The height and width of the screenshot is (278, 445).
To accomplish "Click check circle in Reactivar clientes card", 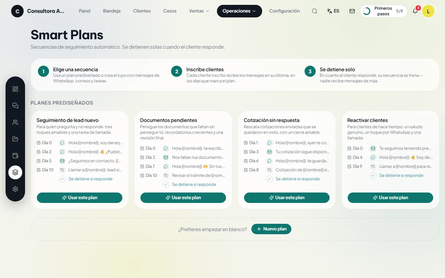I will click(373, 175).
